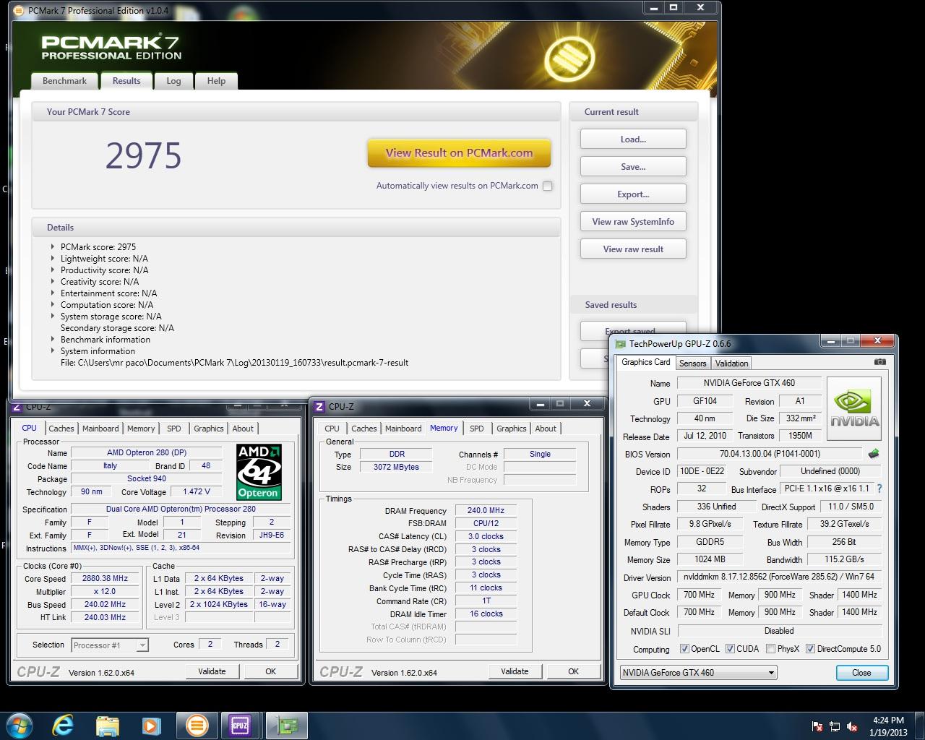Click the Load... button
The width and height of the screenshot is (925, 740).
[633, 139]
